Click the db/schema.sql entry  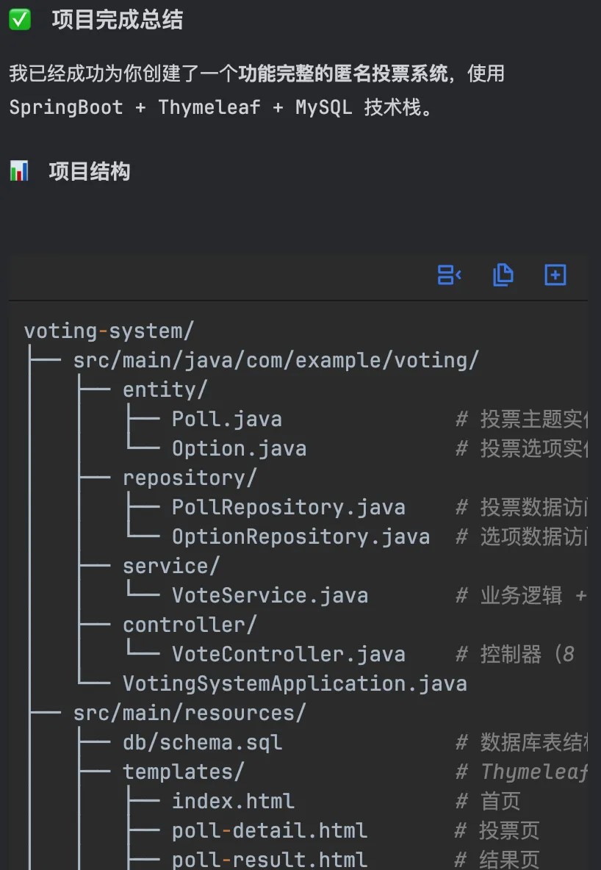(202, 742)
